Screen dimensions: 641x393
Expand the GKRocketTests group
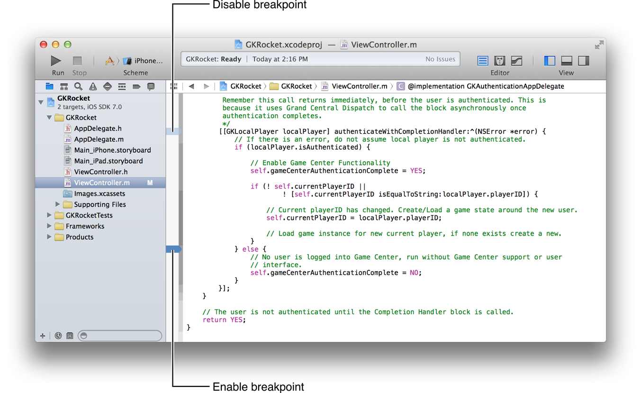[x=49, y=215]
